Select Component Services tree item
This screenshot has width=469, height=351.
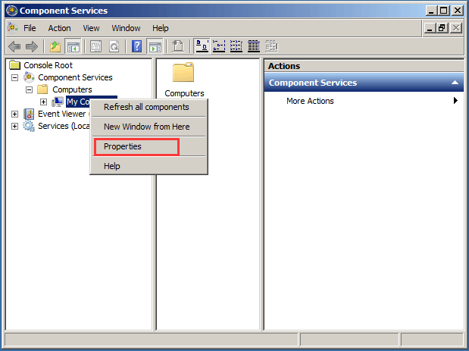click(x=75, y=77)
